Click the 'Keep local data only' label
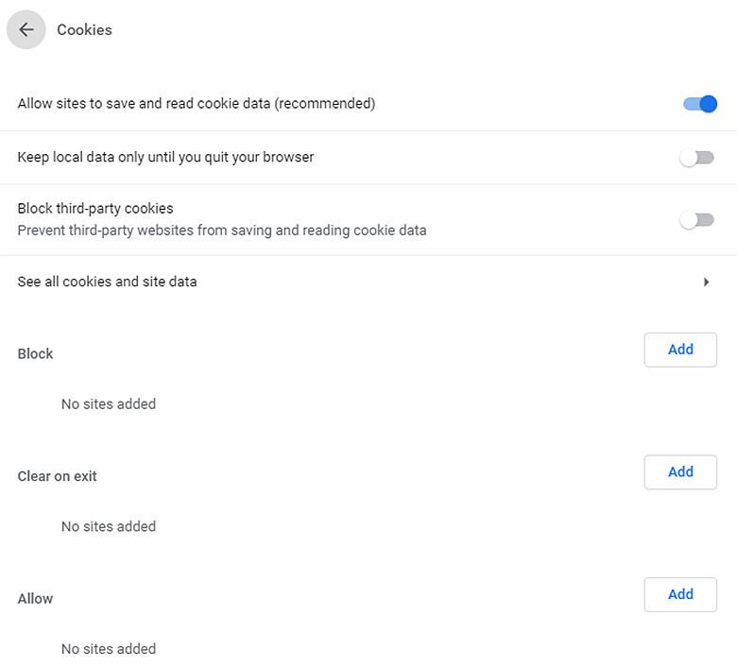737x668 pixels. [x=165, y=157]
